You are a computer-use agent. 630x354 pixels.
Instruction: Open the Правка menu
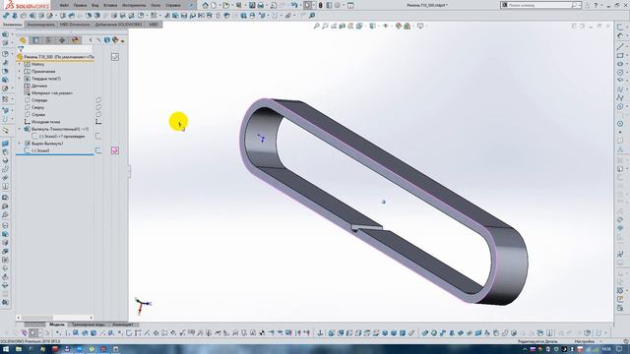[x=80, y=5]
